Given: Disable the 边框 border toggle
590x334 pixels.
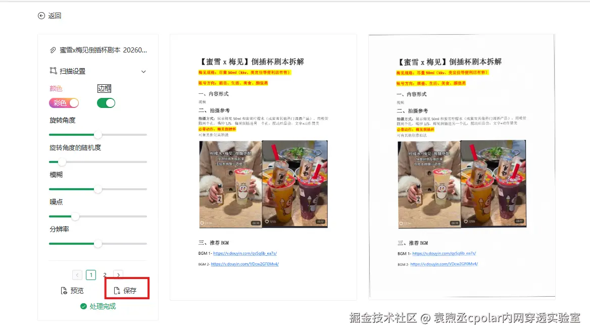Looking at the screenshot, I should (106, 103).
